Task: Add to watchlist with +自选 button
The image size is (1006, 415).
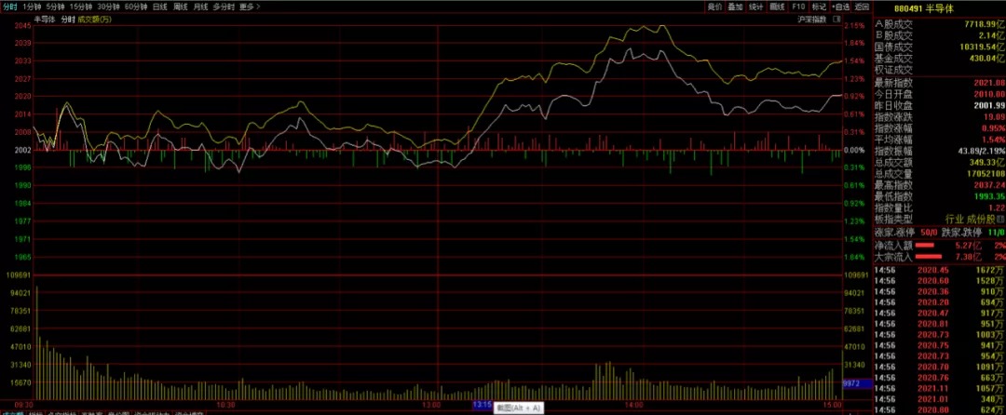Action: click(x=840, y=7)
